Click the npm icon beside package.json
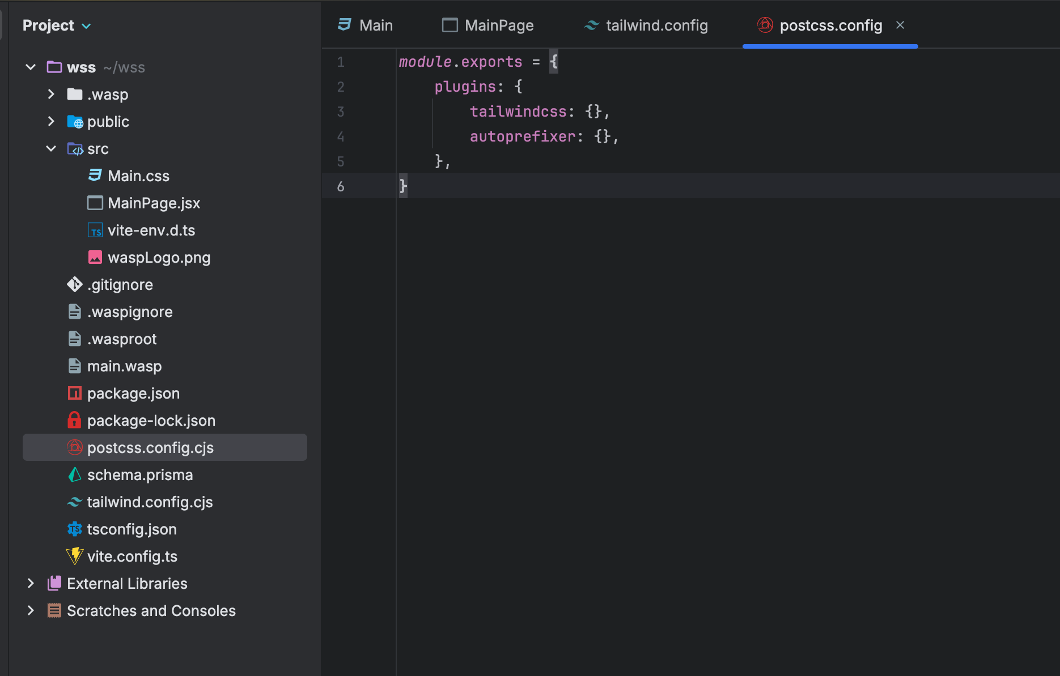 pyautogui.click(x=75, y=393)
